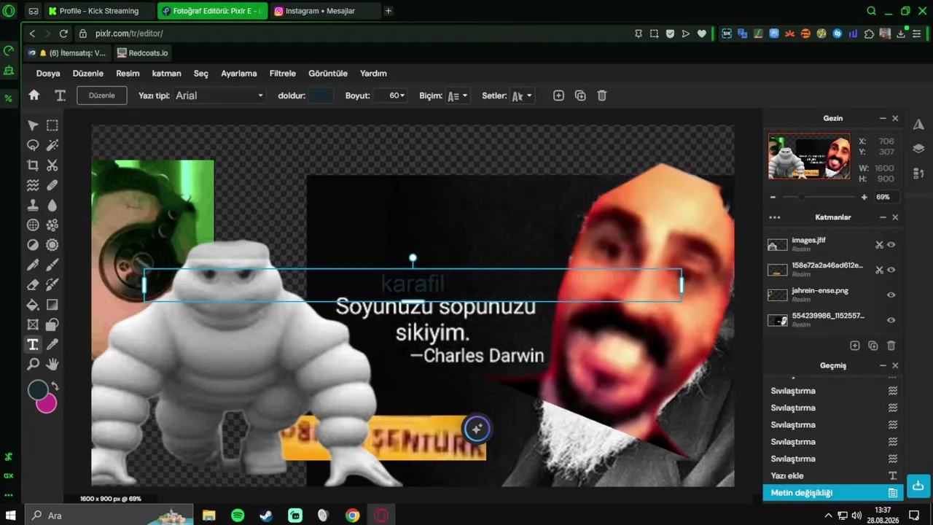The height and width of the screenshot is (525, 933).
Task: Select the droplet Blur tool
Action: tap(52, 206)
